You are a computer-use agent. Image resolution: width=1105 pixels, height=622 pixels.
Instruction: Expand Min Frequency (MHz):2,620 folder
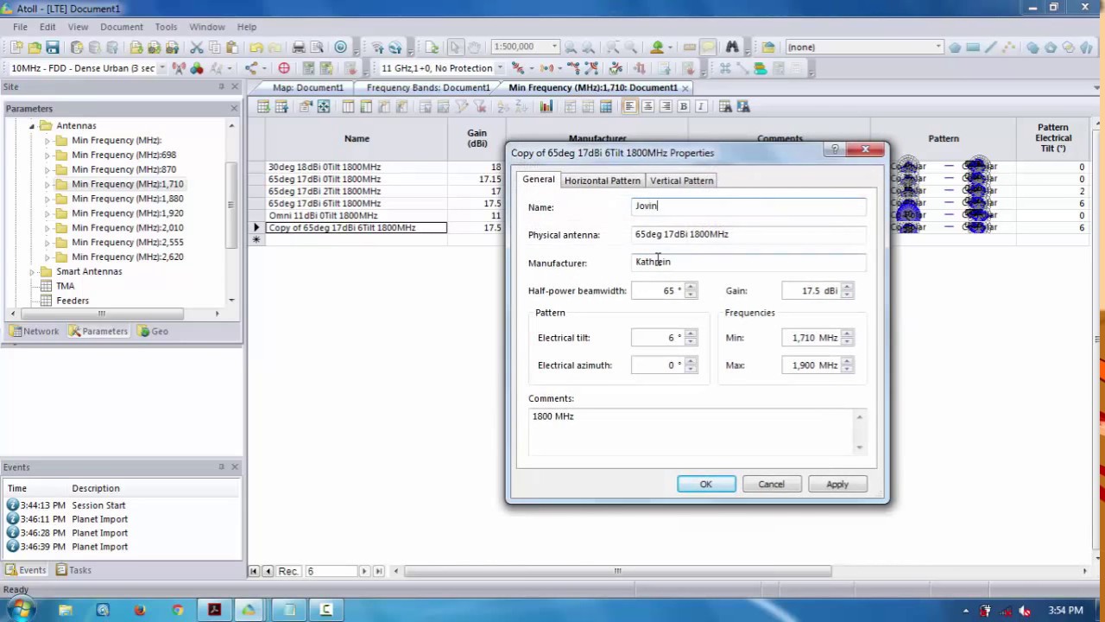47,257
